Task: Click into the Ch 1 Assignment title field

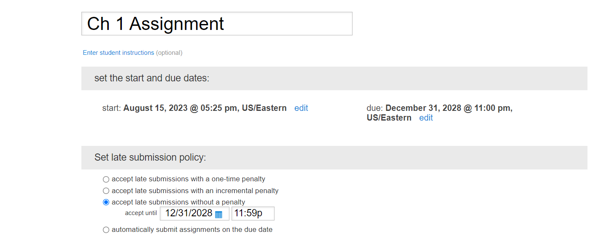Action: click(x=217, y=24)
